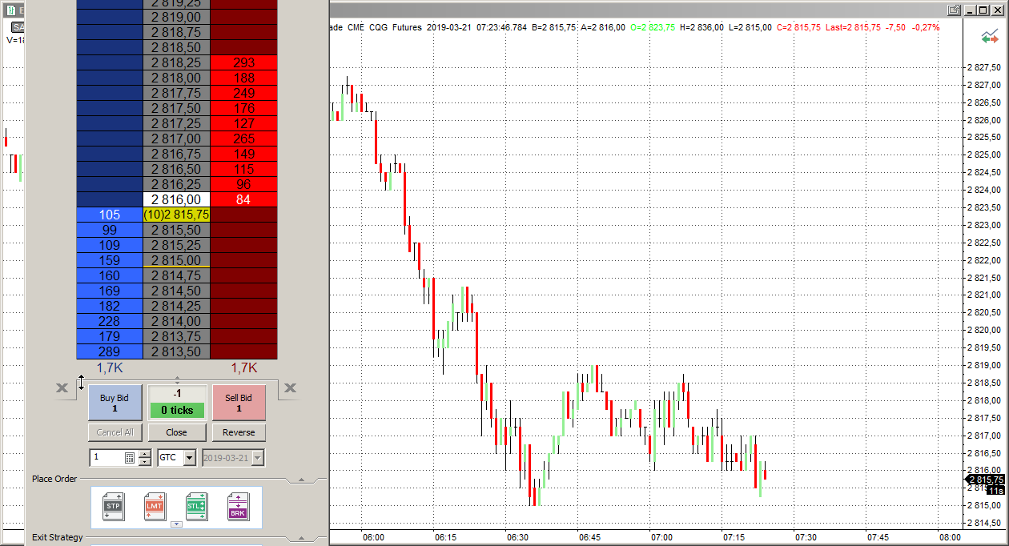The width and height of the screenshot is (1009, 546).
Task: Click the -1 / 0 ticks position box
Action: pos(177,403)
